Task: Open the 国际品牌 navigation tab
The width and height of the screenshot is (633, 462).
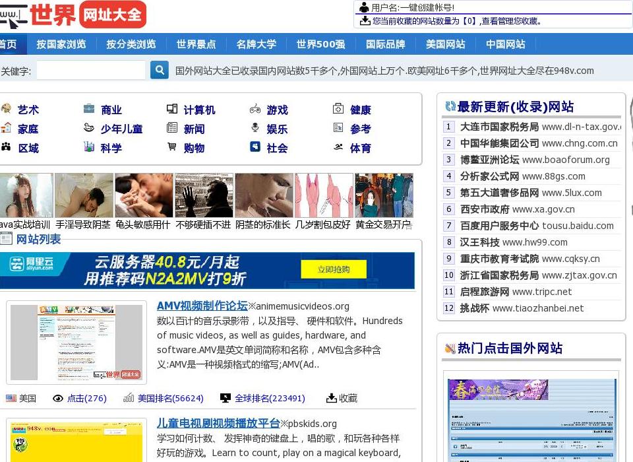Action: (x=386, y=44)
